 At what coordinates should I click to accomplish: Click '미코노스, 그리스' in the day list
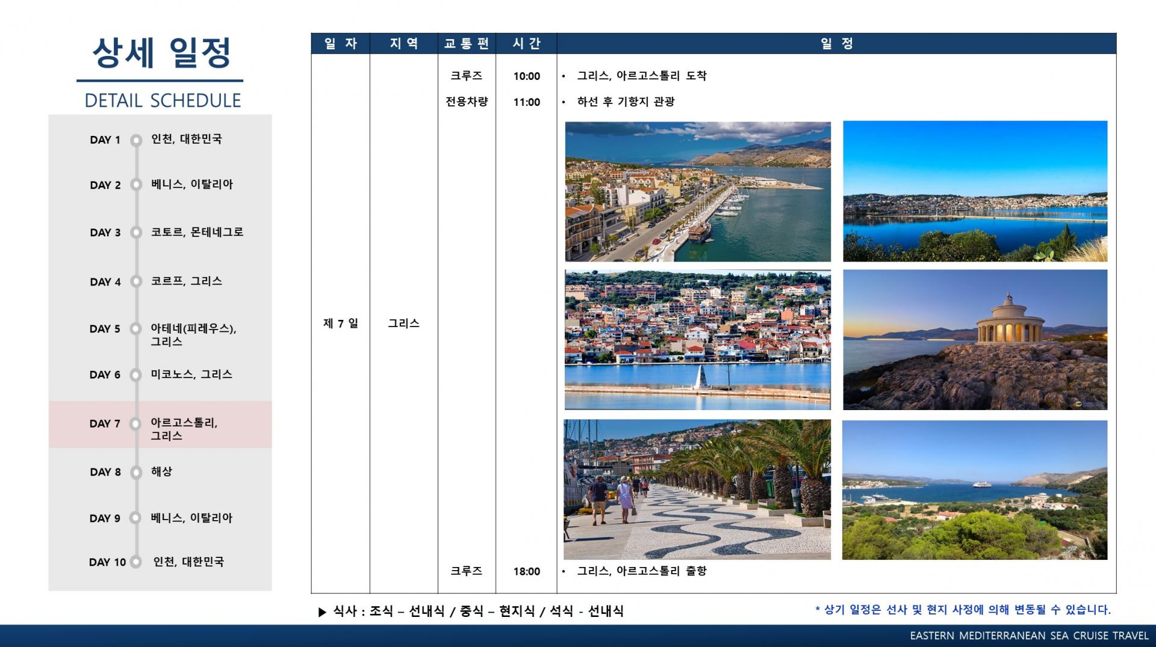pos(191,374)
